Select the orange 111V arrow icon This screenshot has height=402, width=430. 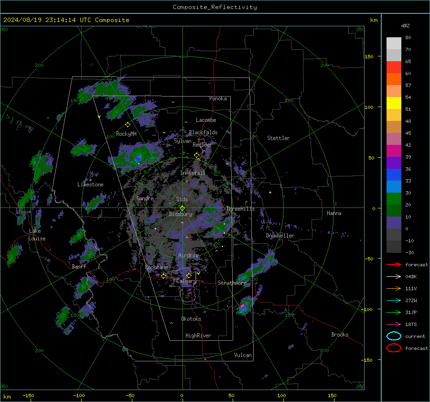[x=394, y=288]
